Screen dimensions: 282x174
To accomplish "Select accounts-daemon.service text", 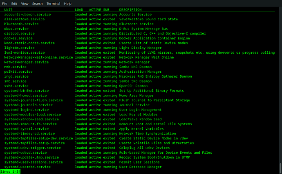I will coord(27,15).
